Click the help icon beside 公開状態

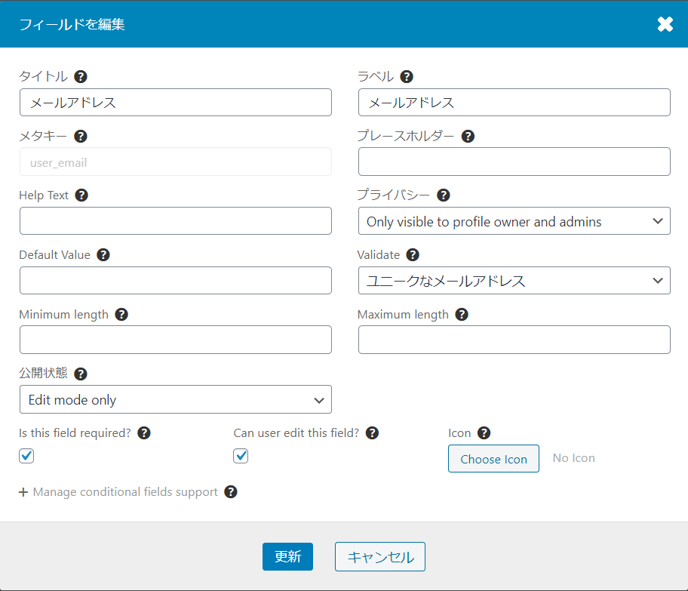point(80,374)
